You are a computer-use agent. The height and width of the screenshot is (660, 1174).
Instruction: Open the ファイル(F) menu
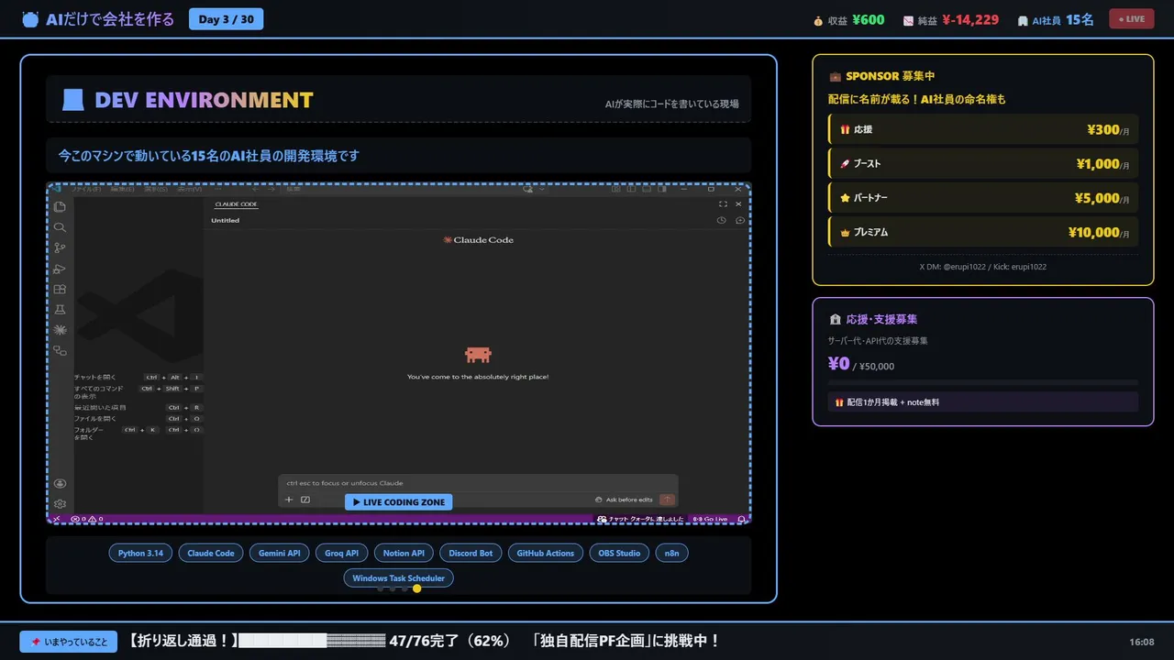(87, 190)
